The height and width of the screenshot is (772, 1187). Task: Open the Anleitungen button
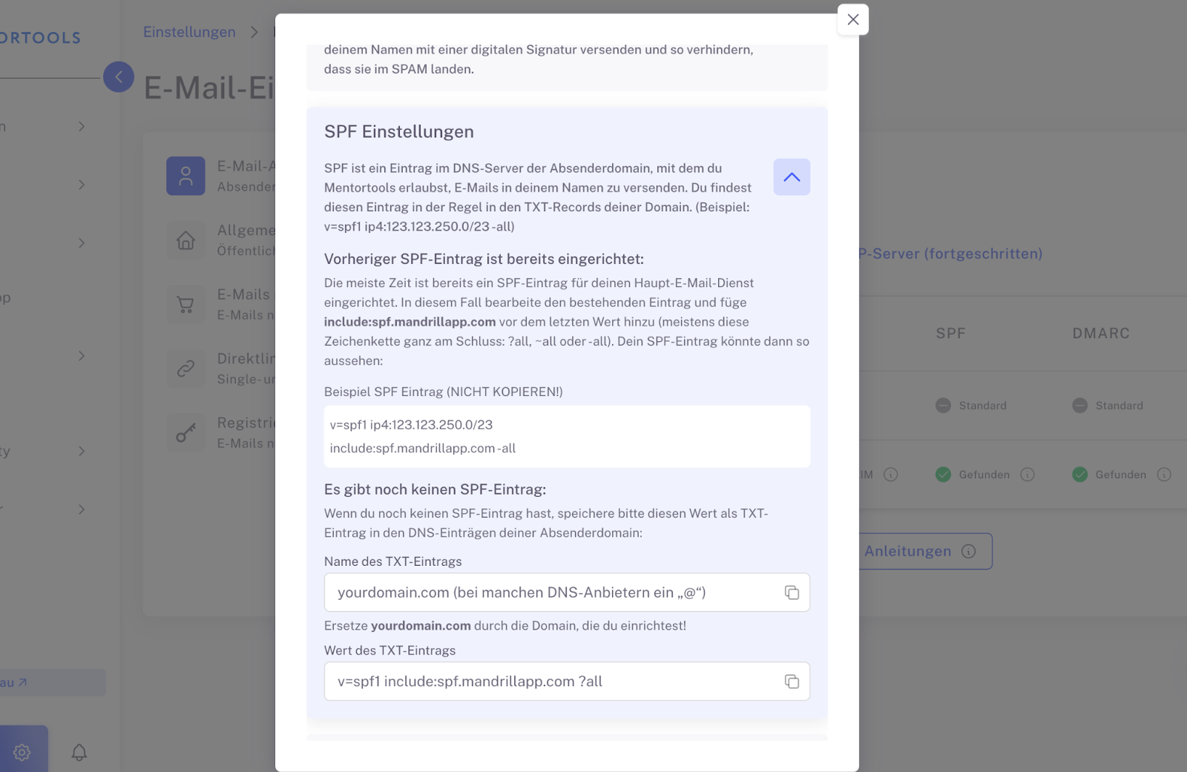[920, 551]
